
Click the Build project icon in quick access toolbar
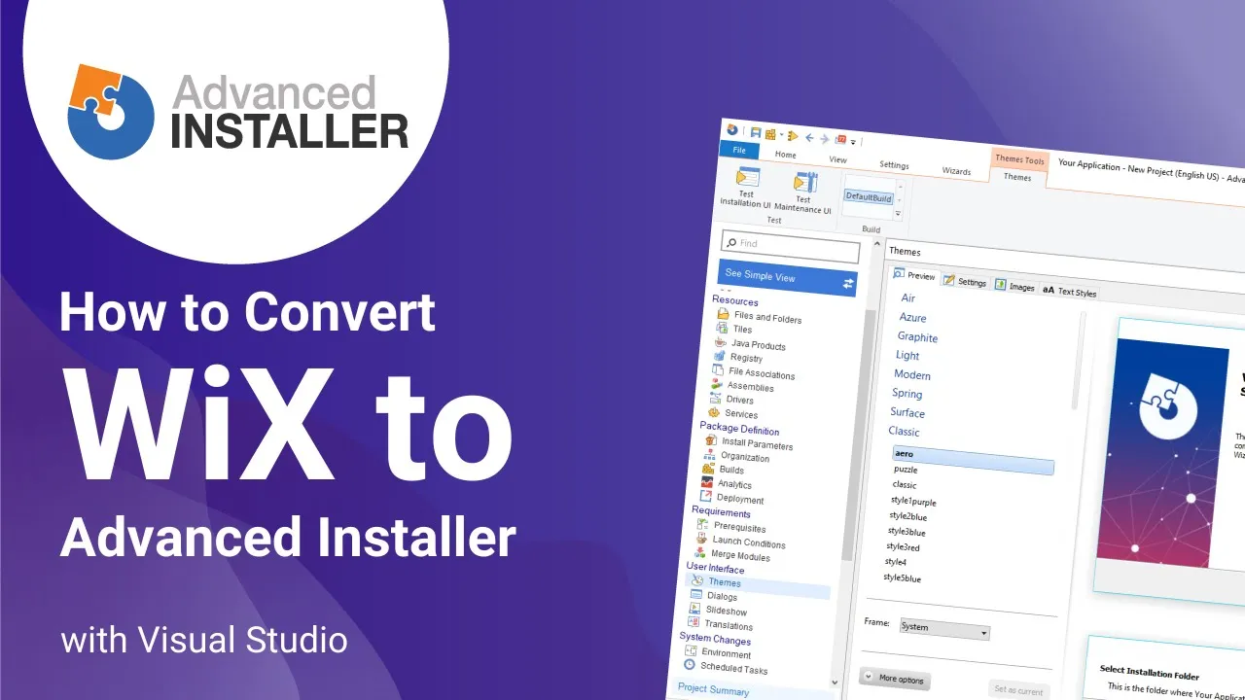click(x=770, y=133)
